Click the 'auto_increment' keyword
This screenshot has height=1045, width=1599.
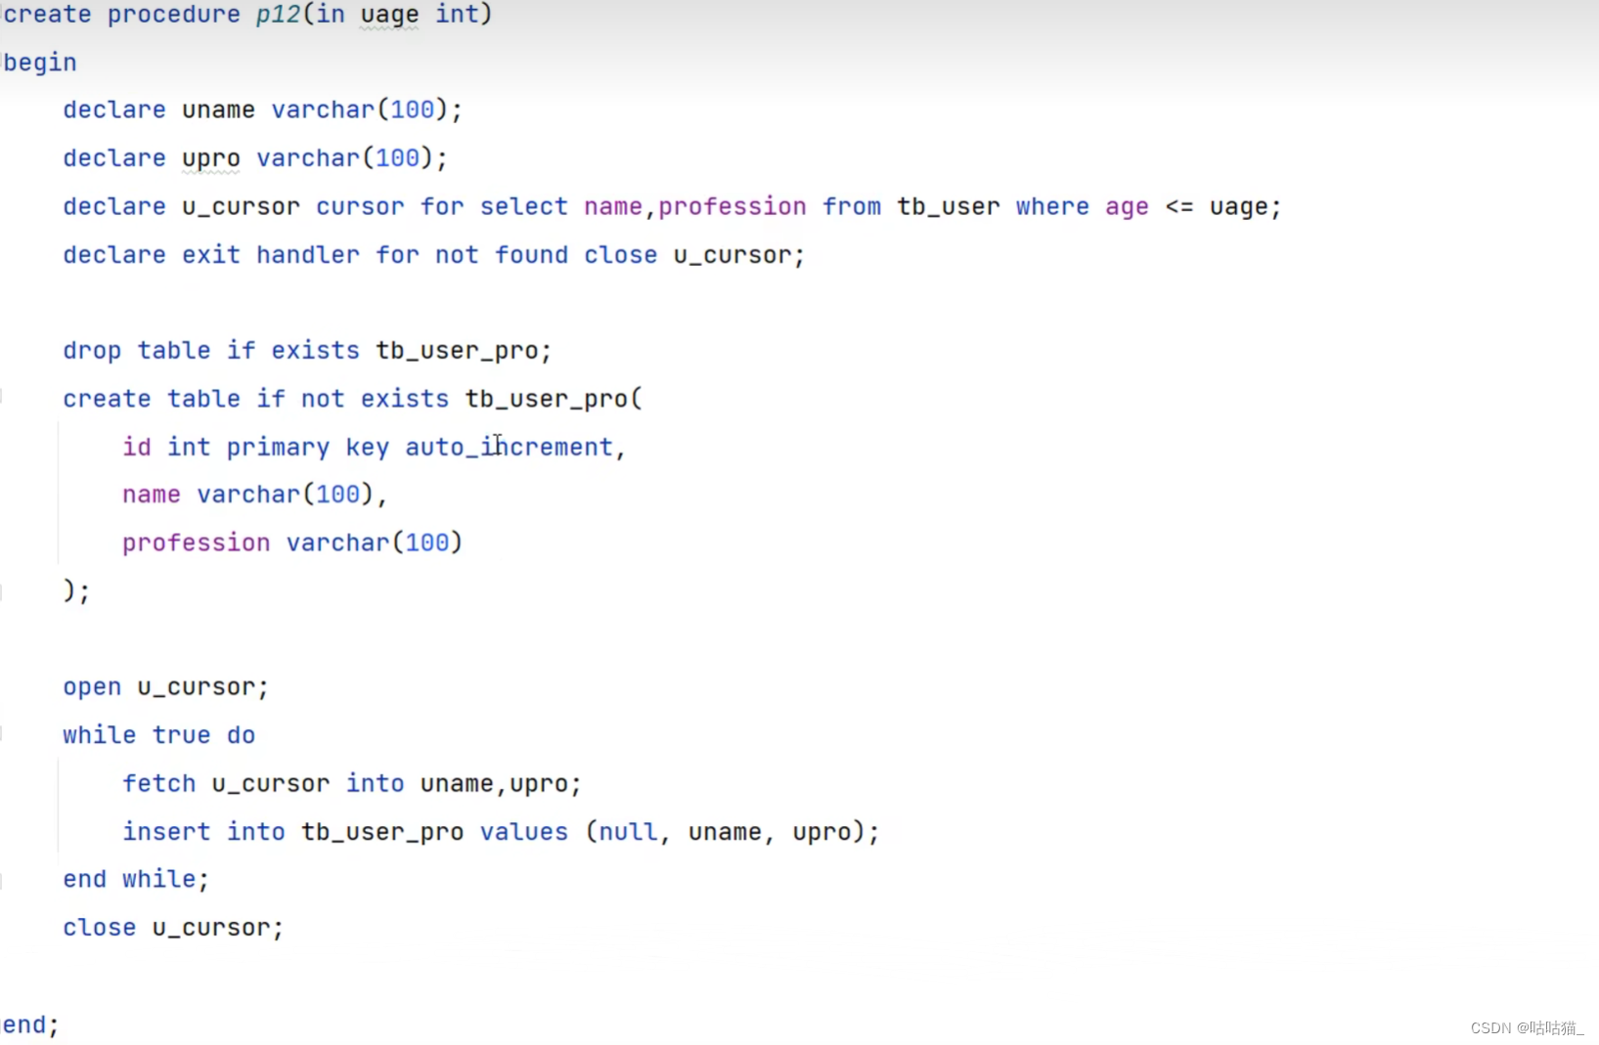point(509,447)
